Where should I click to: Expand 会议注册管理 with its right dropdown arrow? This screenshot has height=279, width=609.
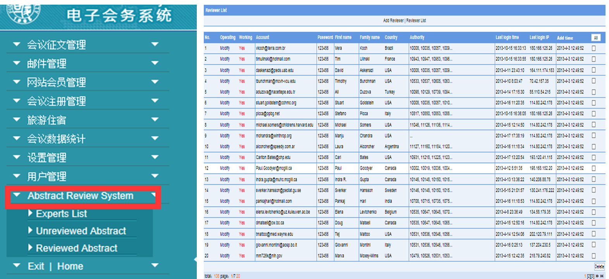click(x=155, y=101)
